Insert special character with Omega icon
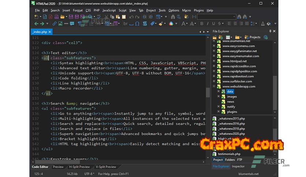 [x=137, y=24]
